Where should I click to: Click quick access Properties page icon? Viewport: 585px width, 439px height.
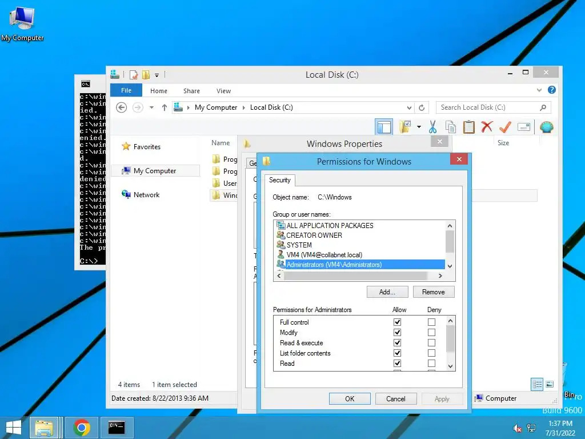[134, 75]
